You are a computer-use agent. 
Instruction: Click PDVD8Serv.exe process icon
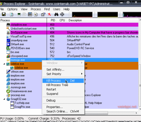tap(8, 48)
